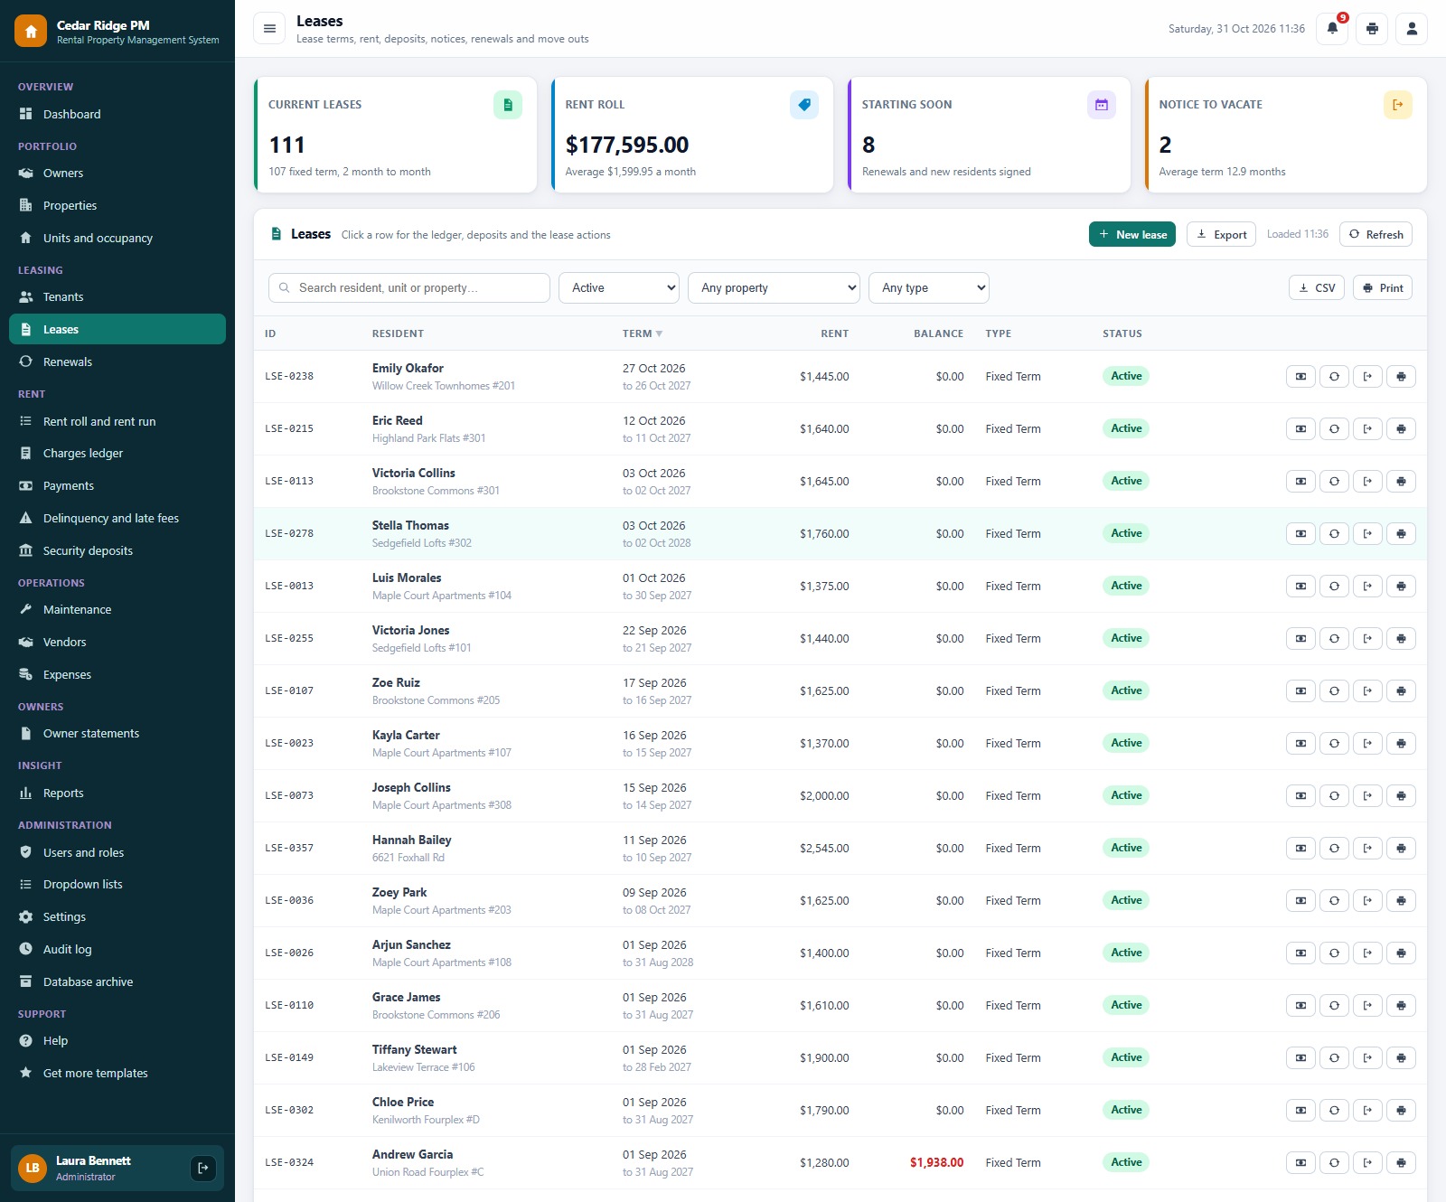This screenshot has height=1202, width=1446.
Task: Click the Cedar Ridge PM home logo
Action: pyautogui.click(x=31, y=32)
